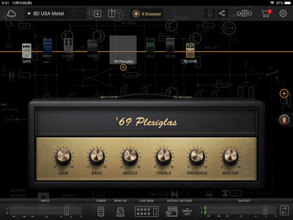The height and width of the screenshot is (220, 293).
Task: Click the output level slider handle
Action: coord(265,210)
